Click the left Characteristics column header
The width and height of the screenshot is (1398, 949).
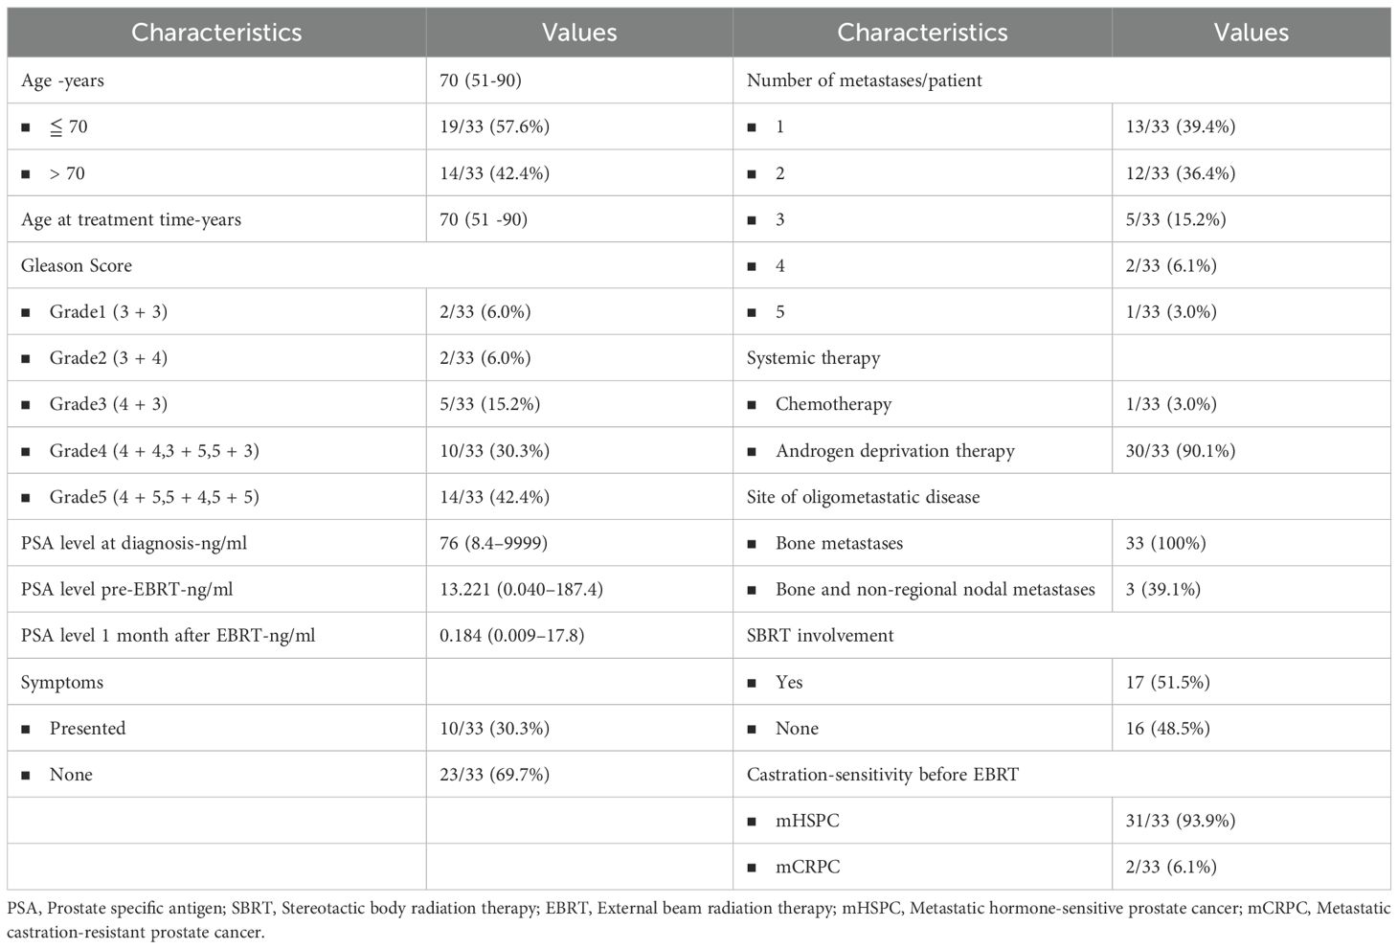click(216, 33)
